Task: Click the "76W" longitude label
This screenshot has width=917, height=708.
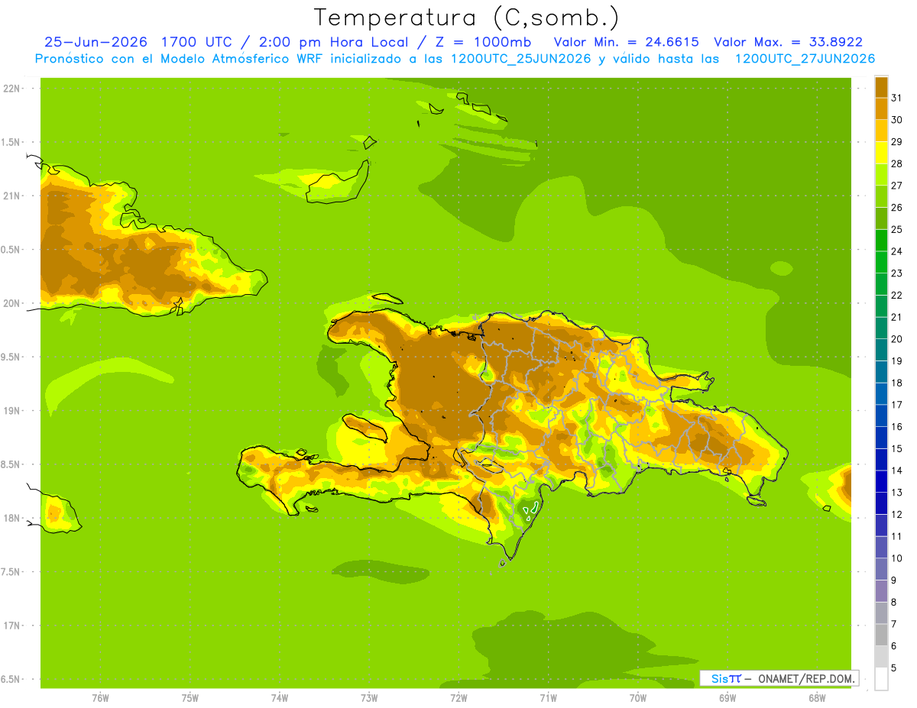Action: (100, 697)
